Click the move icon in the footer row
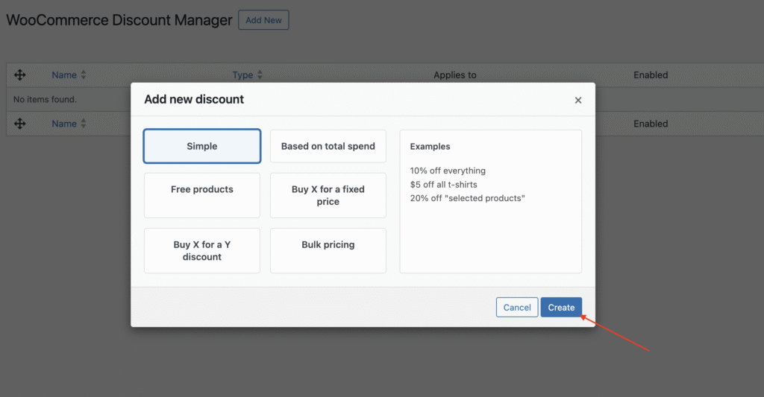Viewport: 764px width, 397px height. [x=19, y=124]
